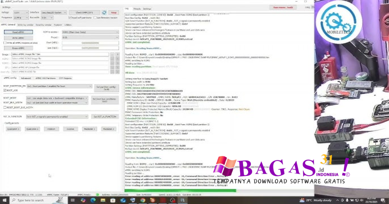389x204 pixels.
Task: Open Google Chrome from the taskbar
Action: (x=143, y=200)
